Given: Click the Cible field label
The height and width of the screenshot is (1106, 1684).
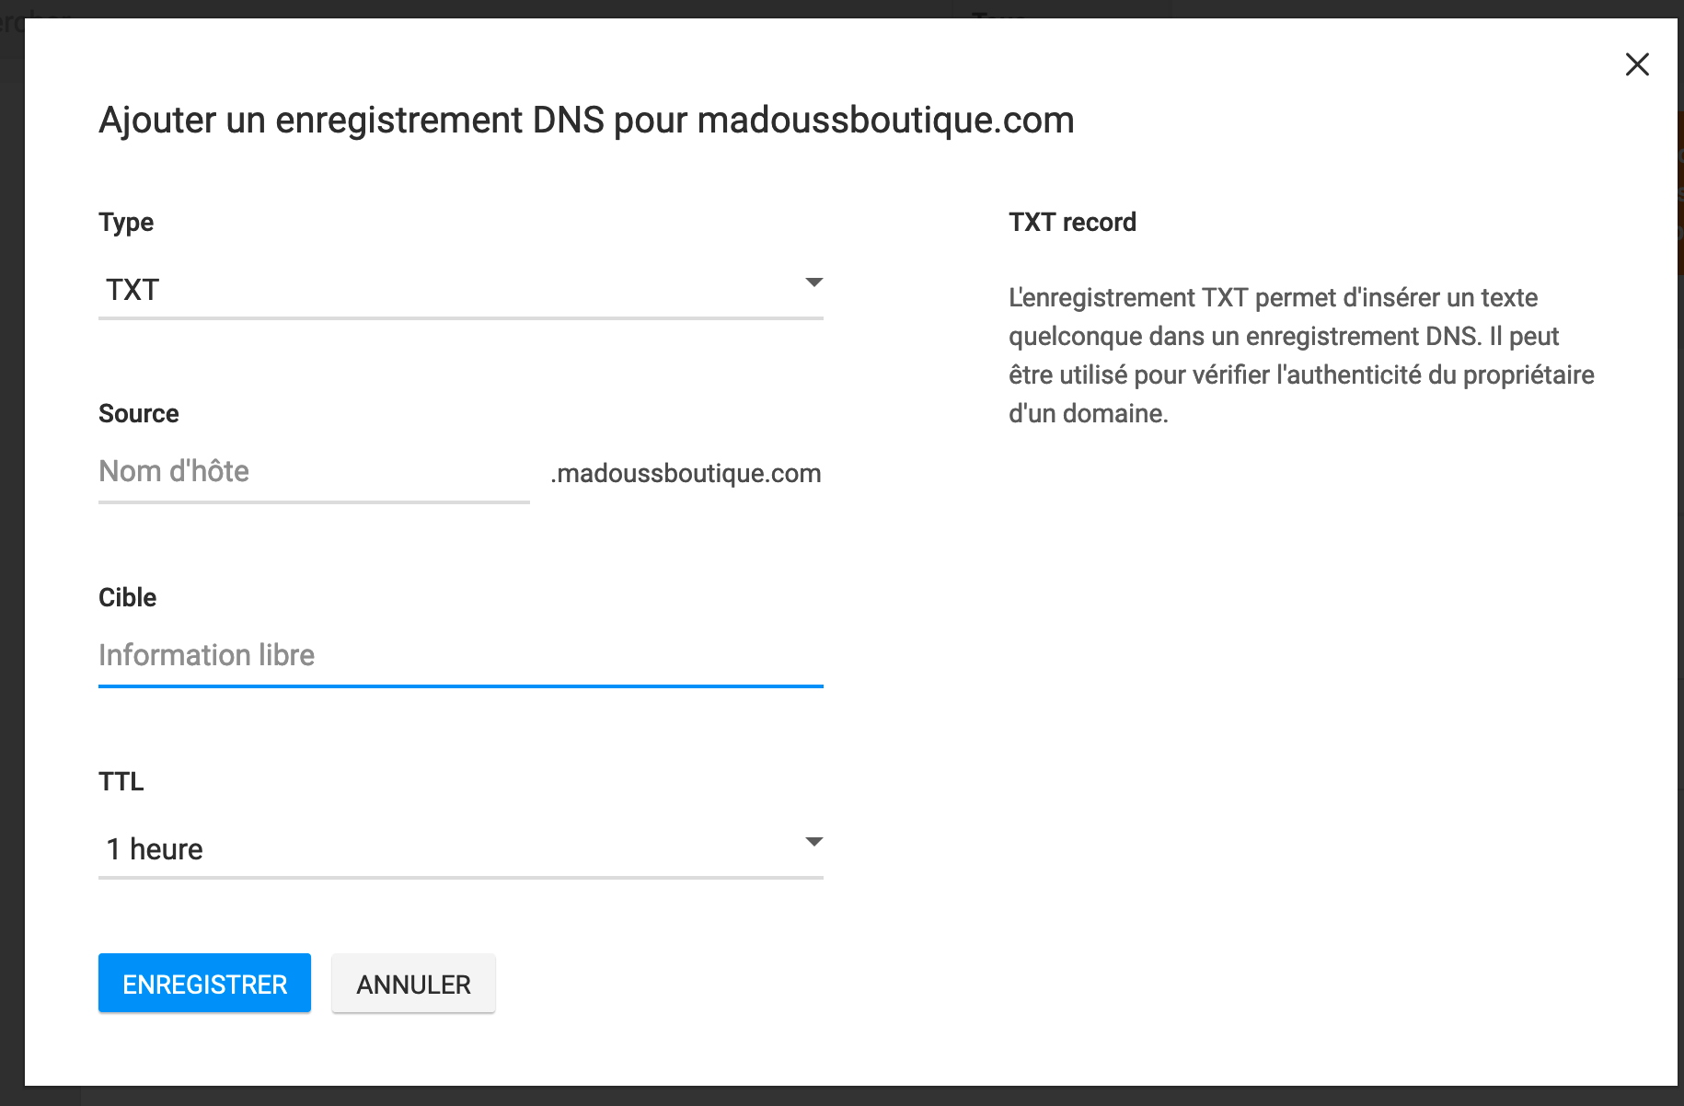Looking at the screenshot, I should [128, 598].
